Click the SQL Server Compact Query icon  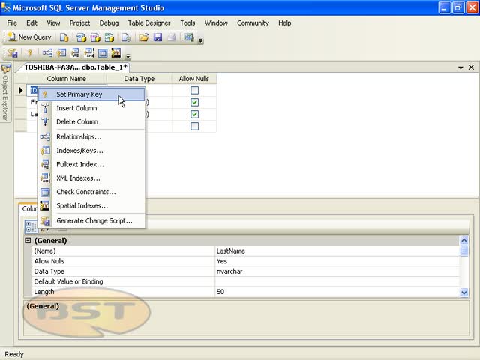(126, 37)
